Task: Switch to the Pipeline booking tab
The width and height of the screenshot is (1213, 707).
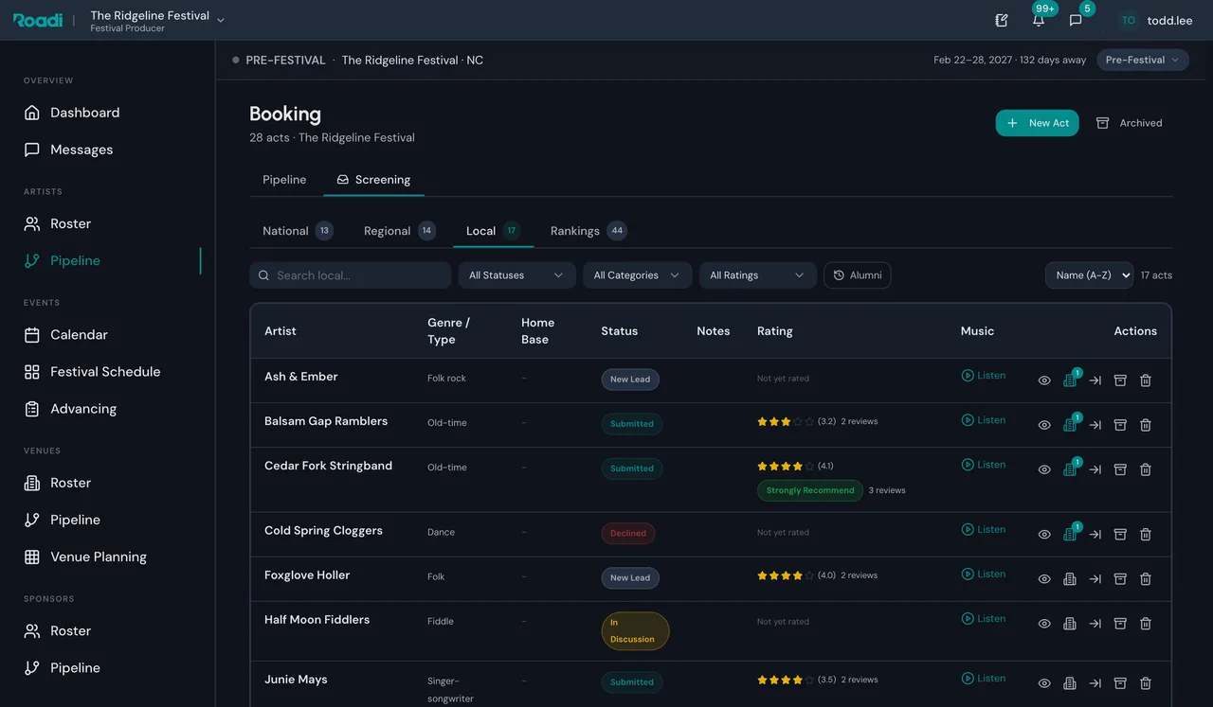Action: click(284, 180)
